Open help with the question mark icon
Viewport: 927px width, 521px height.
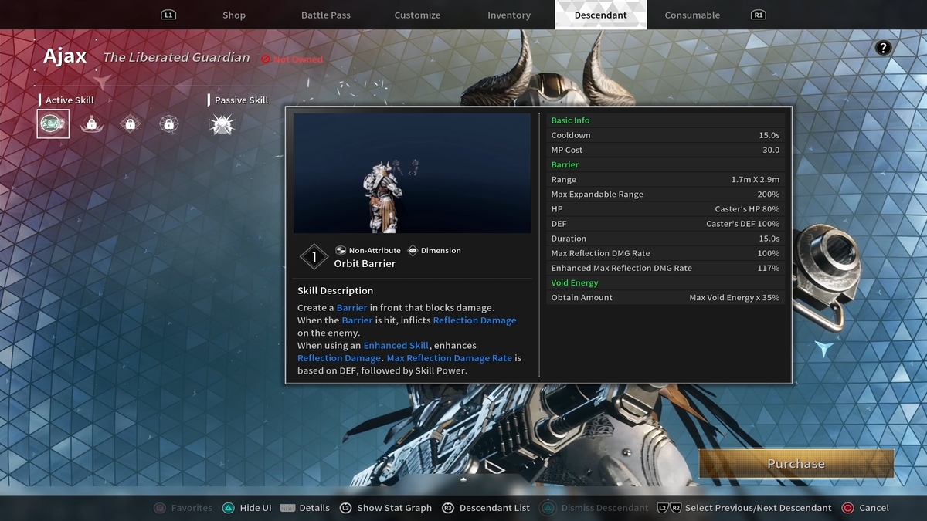[883, 48]
